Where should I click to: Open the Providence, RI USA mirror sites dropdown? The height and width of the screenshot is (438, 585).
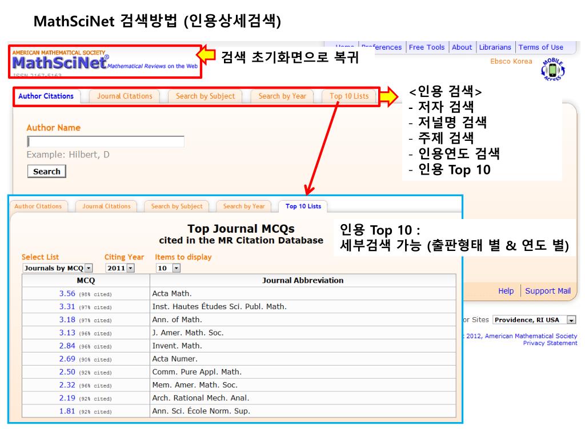534,320
